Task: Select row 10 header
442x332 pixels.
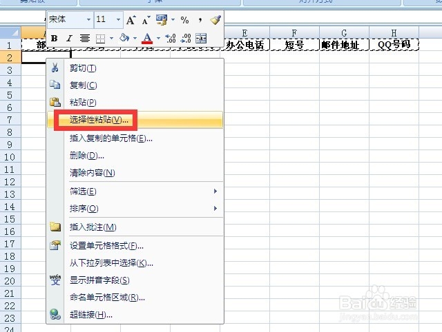Action: 10,157
